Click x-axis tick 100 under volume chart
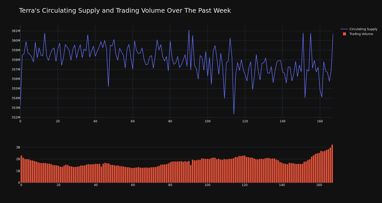This screenshot has width=382, height=203. pos(207,185)
